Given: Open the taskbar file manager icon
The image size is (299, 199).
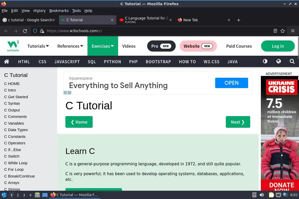Looking at the screenshot, I should (x=37, y=195).
